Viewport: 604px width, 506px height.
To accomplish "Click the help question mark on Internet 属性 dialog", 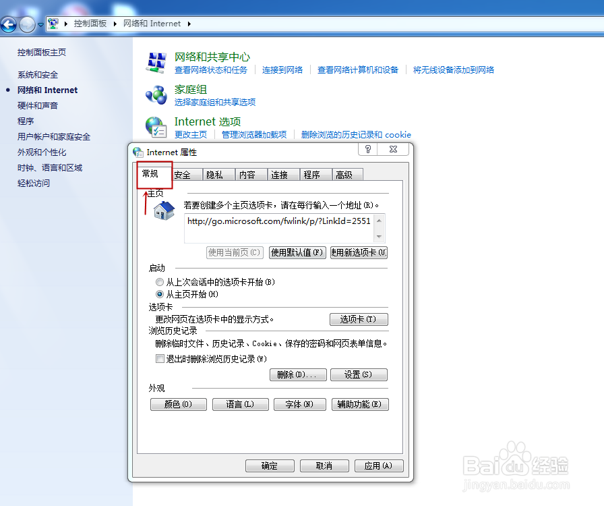I will pyautogui.click(x=367, y=149).
